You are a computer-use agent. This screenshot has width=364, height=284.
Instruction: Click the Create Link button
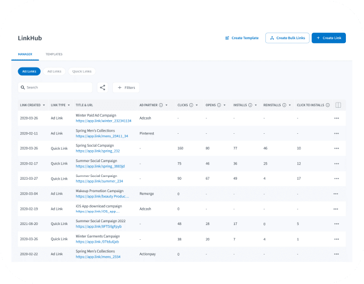coord(328,38)
